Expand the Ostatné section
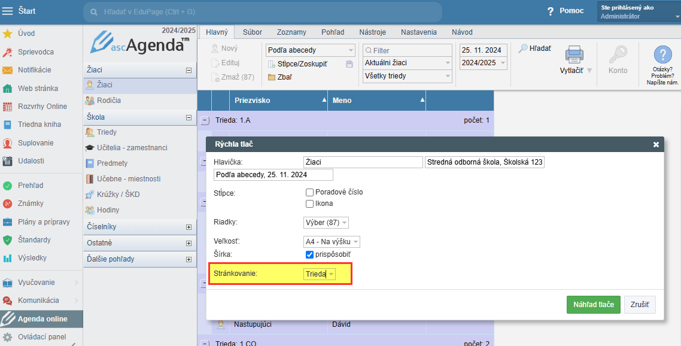Viewport: 681px width, 346px height. pyautogui.click(x=189, y=243)
